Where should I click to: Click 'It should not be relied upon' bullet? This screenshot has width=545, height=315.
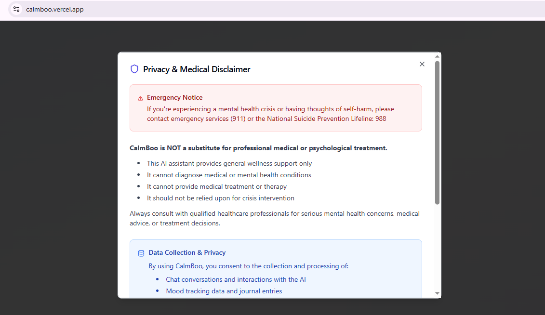tap(220, 198)
